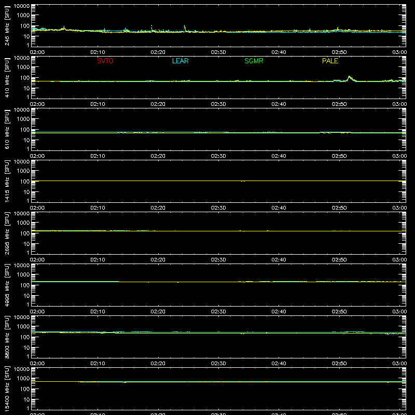The width and height of the screenshot is (415, 415).
Task: Click the tallest 245 MHz spike near 02:24
Action: pyautogui.click(x=185, y=26)
